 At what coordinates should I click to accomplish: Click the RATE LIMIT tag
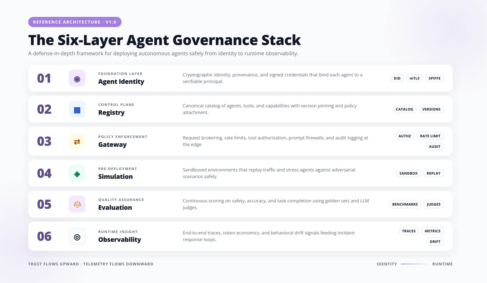(430, 136)
